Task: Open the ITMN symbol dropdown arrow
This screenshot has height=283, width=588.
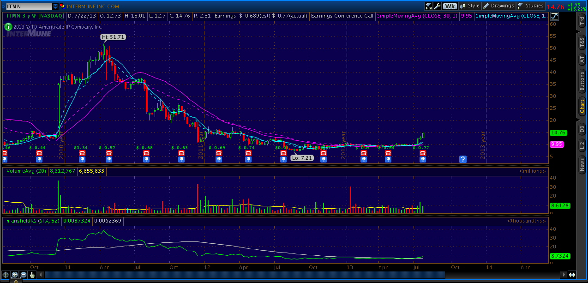Action: point(56,6)
